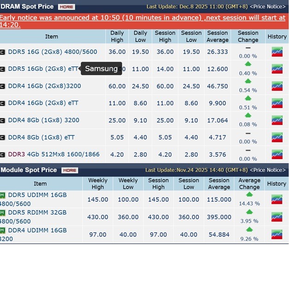Open history chart for DDR4 16Gb eTT
289x288 pixels.
click(277, 103)
